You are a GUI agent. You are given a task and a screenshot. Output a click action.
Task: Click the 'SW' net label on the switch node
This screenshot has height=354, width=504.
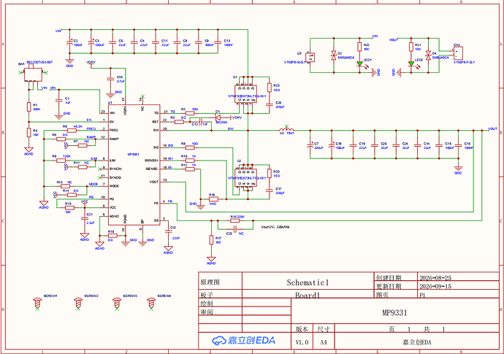coord(231,128)
